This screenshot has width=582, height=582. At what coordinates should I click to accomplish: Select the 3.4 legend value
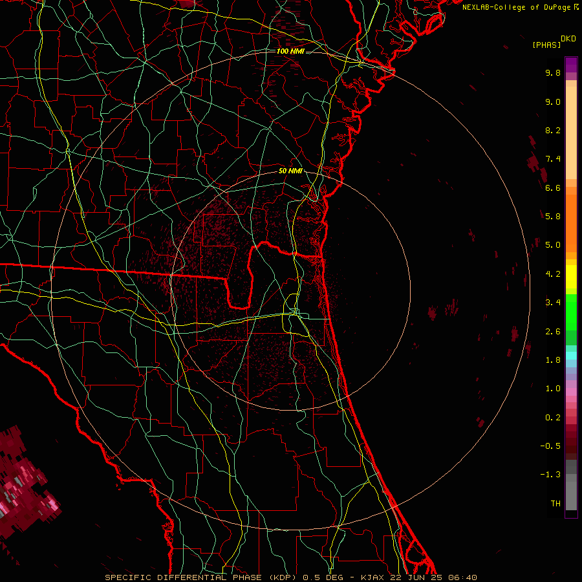click(553, 302)
